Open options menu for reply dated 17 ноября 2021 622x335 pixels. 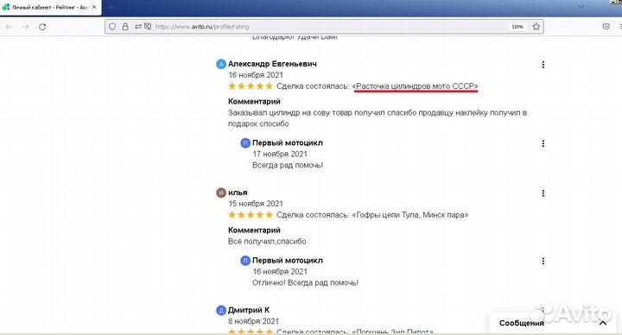pos(543,143)
